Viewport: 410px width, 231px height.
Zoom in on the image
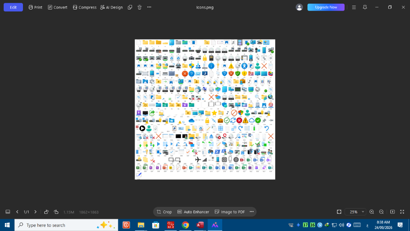click(371, 212)
